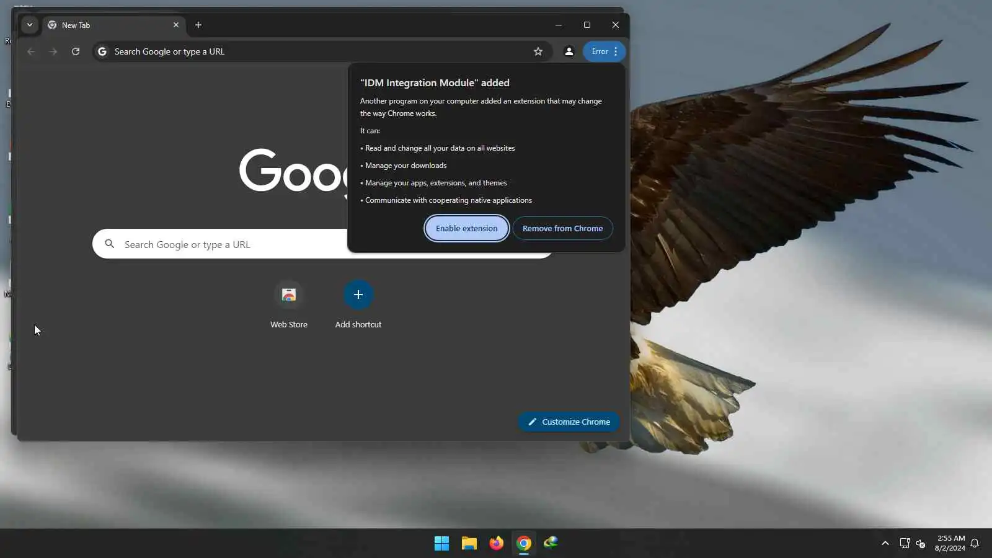Click the "IDM Integration Module" added heading
The height and width of the screenshot is (558, 992).
(x=435, y=82)
